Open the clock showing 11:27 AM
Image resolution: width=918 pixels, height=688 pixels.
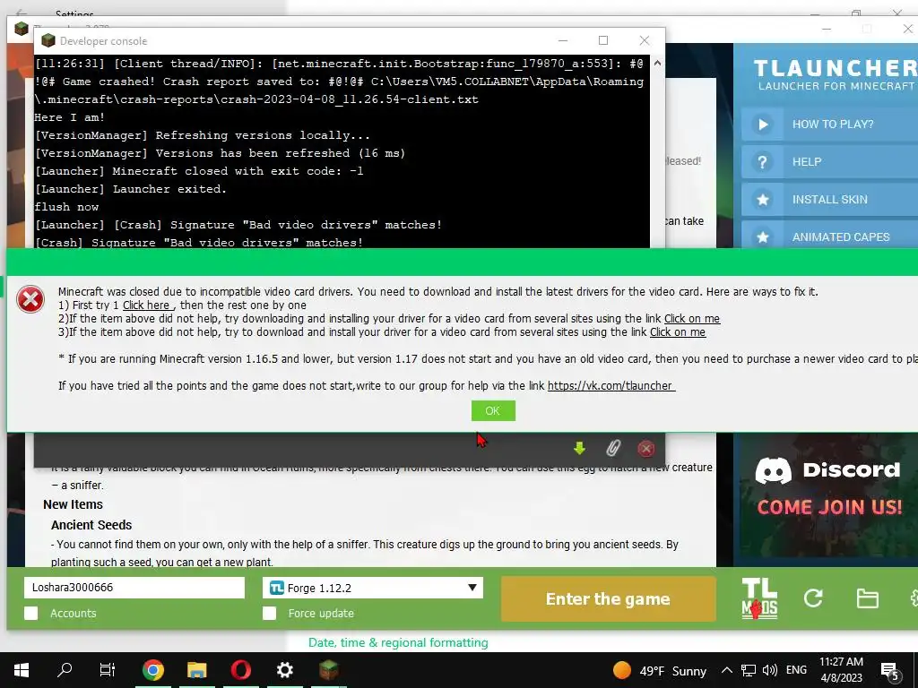[x=841, y=670]
